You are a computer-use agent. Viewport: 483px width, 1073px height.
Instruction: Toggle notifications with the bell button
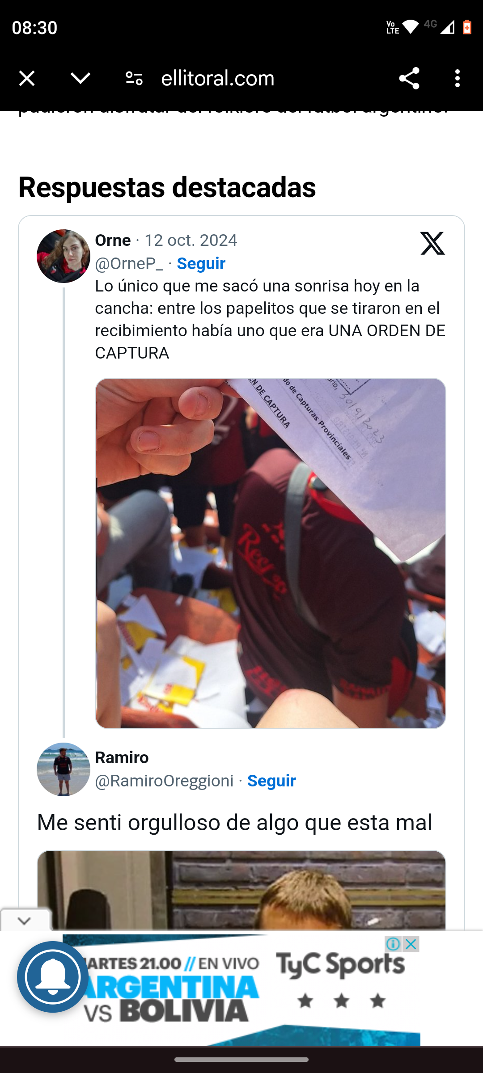[53, 977]
